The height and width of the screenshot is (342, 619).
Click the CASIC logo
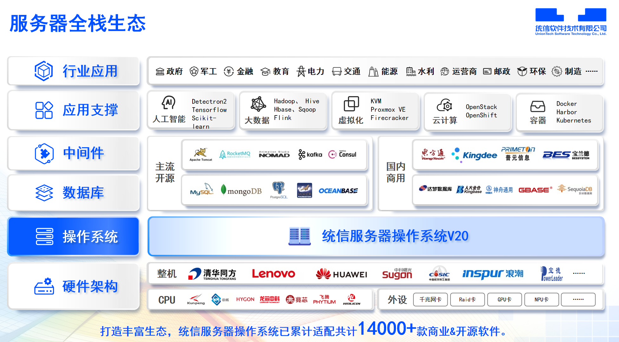(439, 273)
